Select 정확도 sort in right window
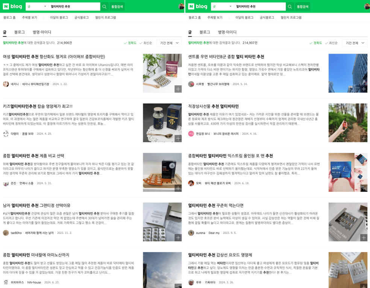The height and width of the screenshot is (288, 370). (316, 43)
